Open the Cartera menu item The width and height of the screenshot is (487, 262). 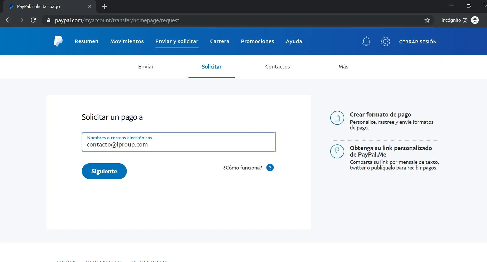(220, 41)
